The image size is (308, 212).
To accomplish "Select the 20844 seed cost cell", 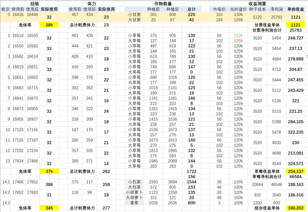I will [257, 184].
